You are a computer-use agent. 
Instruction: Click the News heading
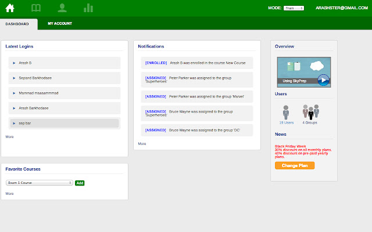[281, 134]
